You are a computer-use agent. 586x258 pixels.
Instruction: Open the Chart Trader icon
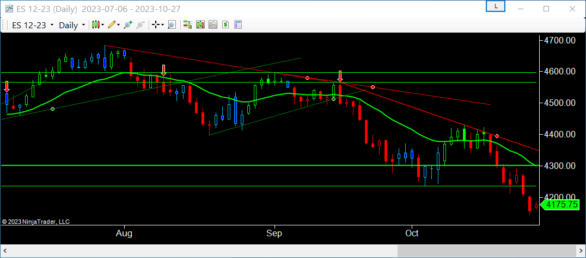pos(187,25)
